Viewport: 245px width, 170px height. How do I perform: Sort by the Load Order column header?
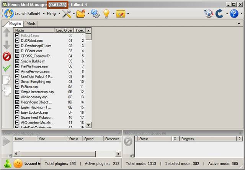[x=64, y=30]
